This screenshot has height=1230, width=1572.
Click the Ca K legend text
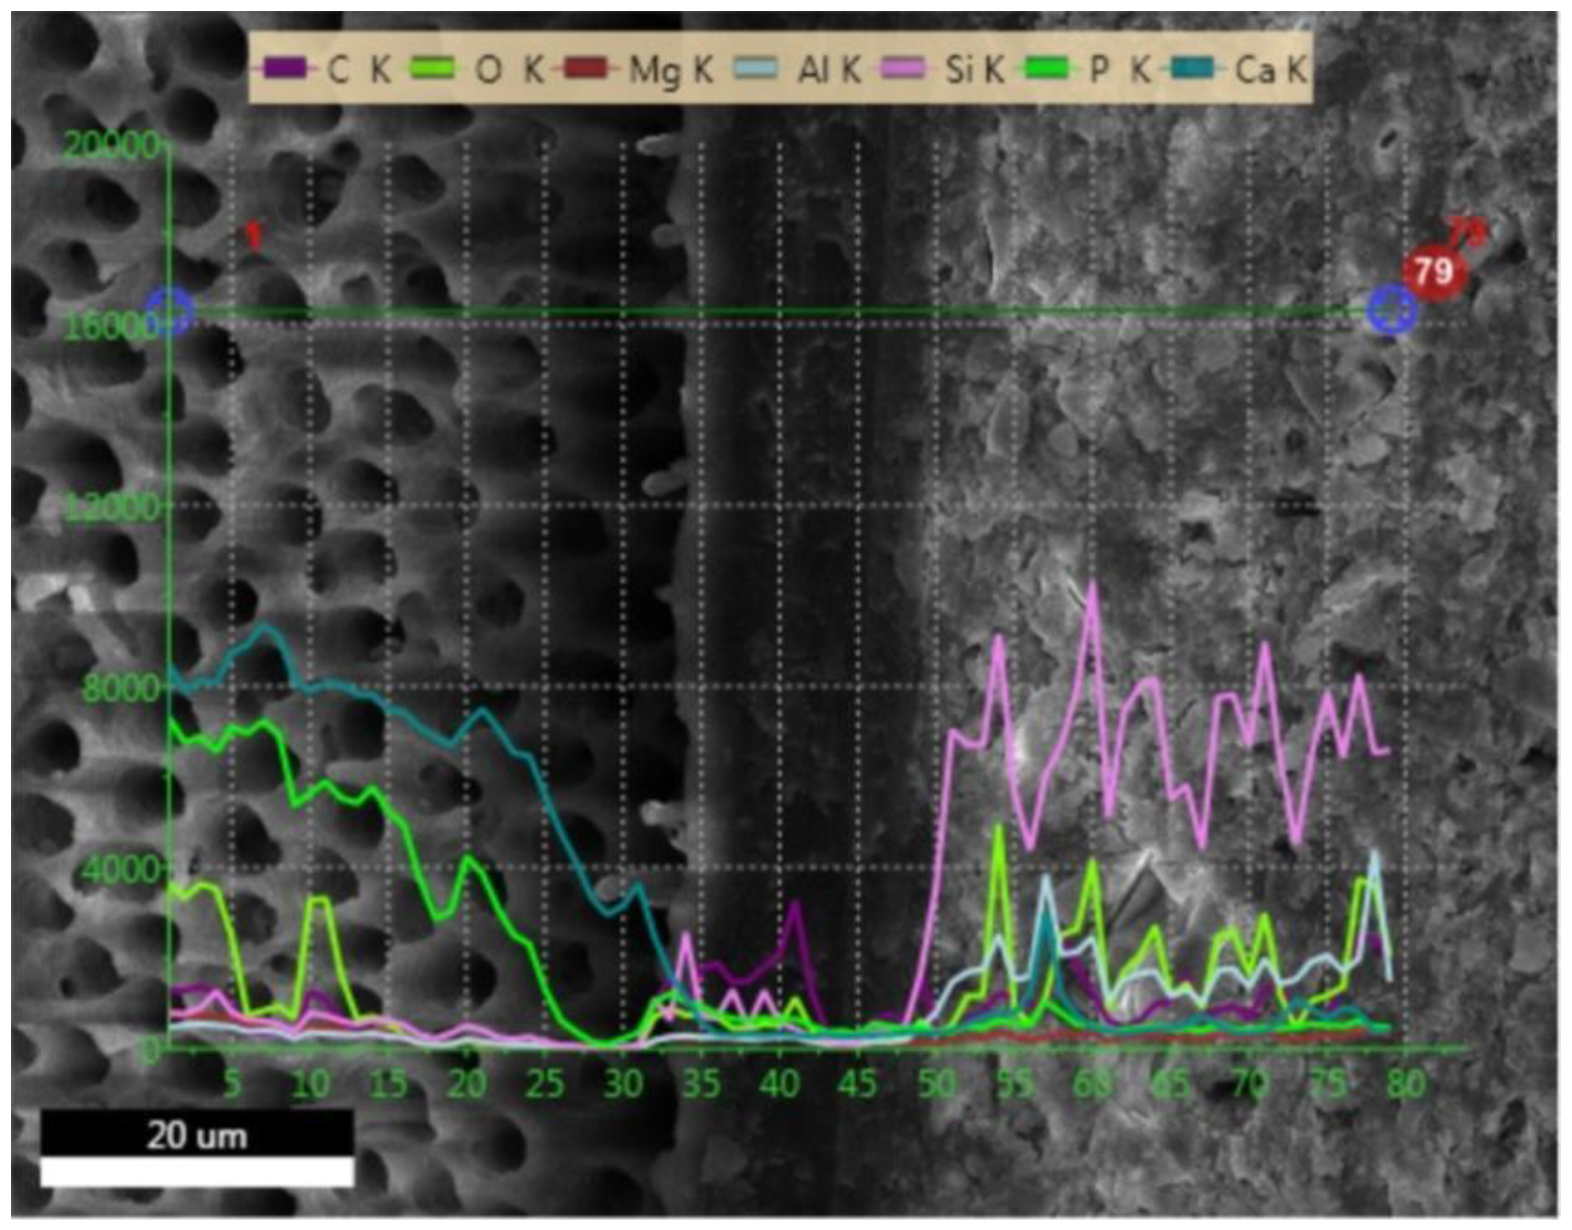pos(1271,70)
